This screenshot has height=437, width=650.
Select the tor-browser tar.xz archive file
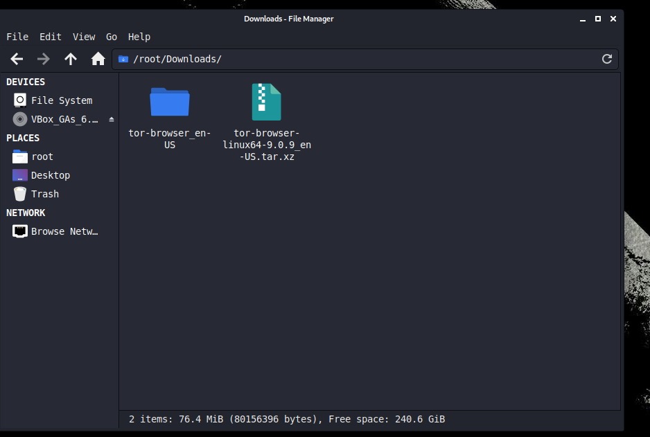(267, 102)
